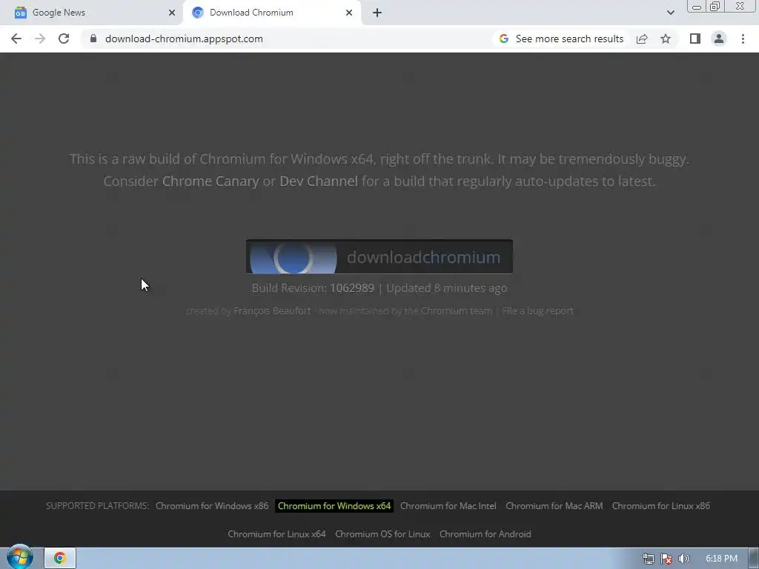Click the Chrome taskbar icon
The image size is (759, 569).
60,559
